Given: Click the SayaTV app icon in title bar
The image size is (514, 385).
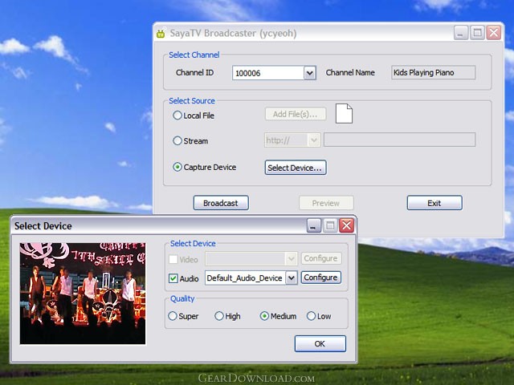Looking at the screenshot, I should pyautogui.click(x=161, y=34).
